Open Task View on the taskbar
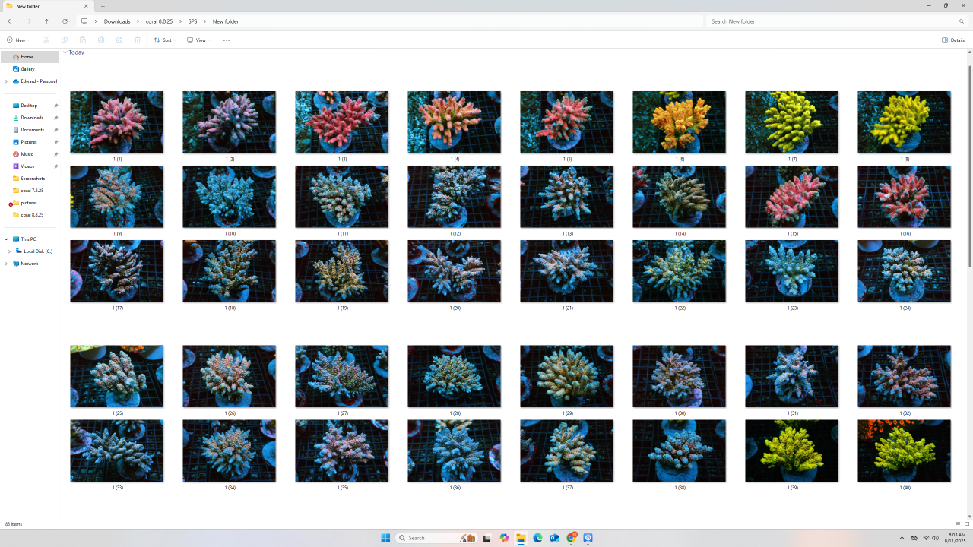This screenshot has width=973, height=547. coord(486,538)
